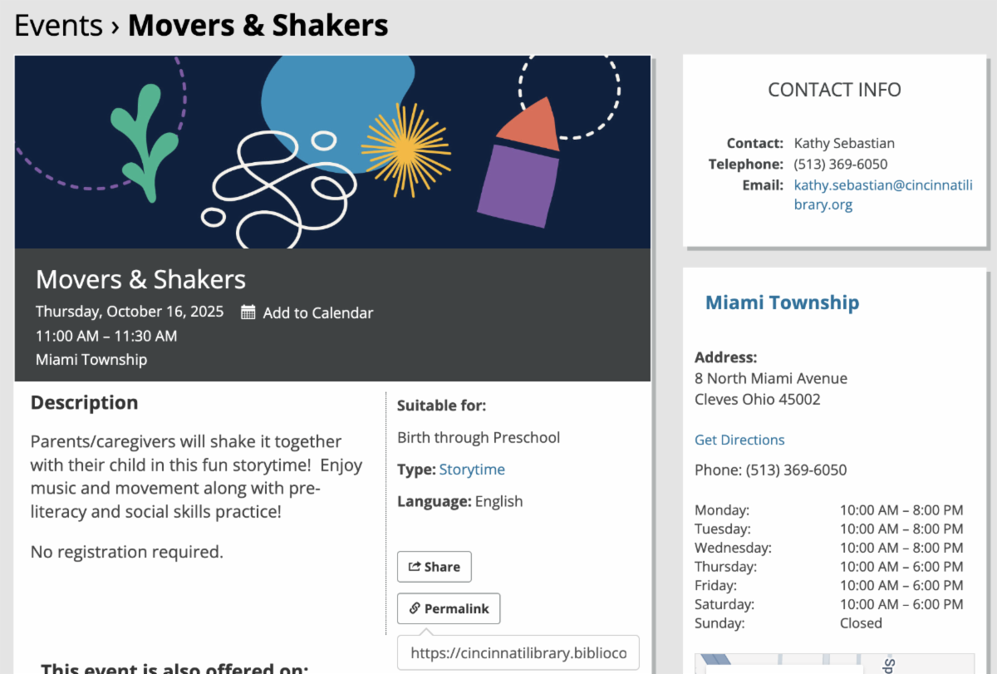Viewport: 997px width, 674px height.
Task: Click the 8 North Miami Avenue address
Action: (x=771, y=378)
